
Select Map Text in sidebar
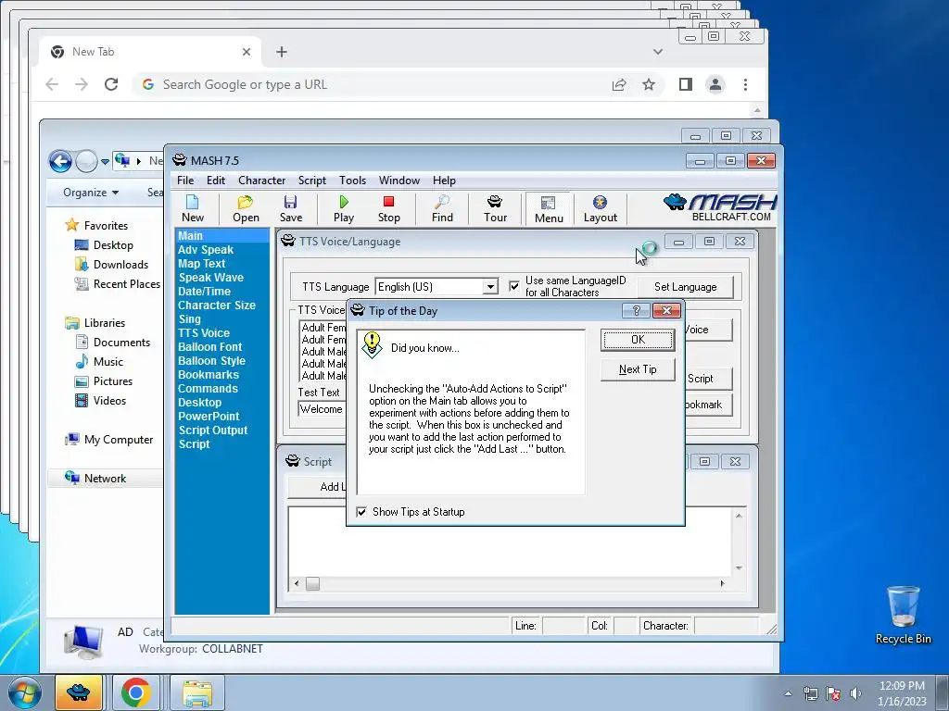tap(201, 264)
